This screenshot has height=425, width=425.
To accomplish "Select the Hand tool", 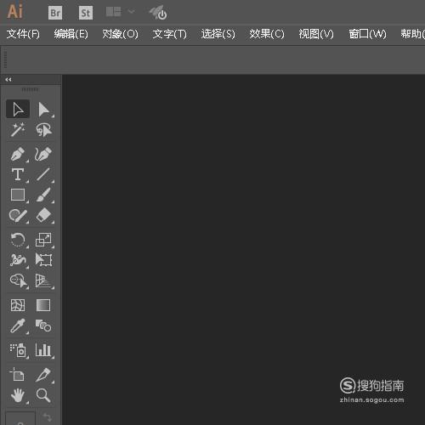I will tap(18, 395).
